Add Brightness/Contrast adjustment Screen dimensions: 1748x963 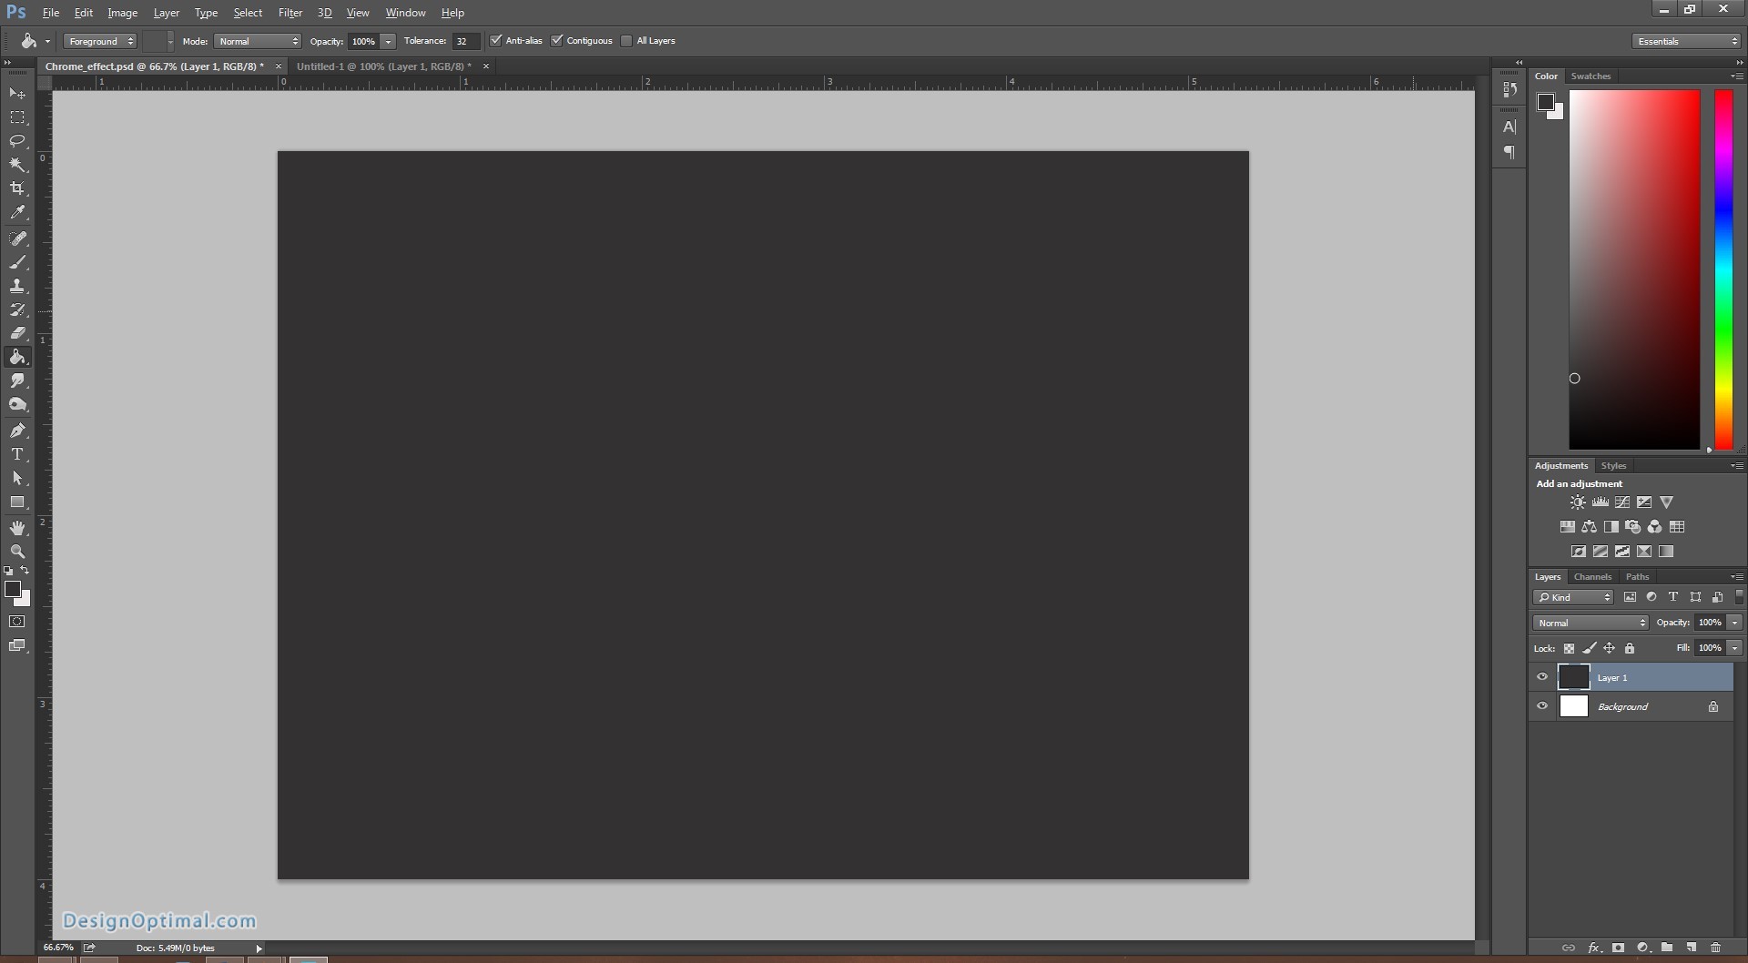1578,502
